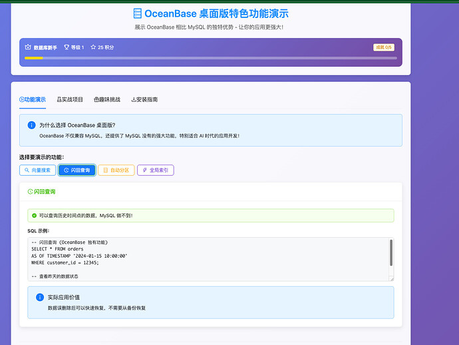
Task: Select the 闪回查询 feature button
Action: [x=76, y=171]
